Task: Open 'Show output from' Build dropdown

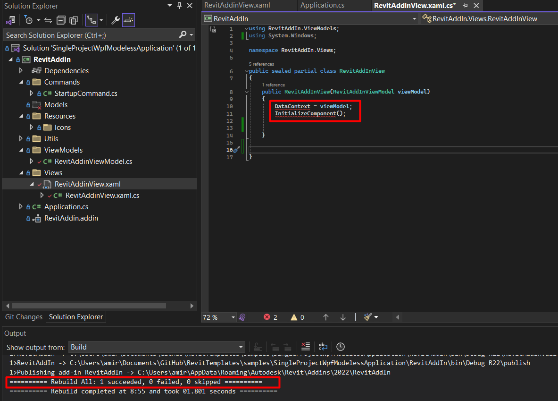Action: [x=157, y=347]
